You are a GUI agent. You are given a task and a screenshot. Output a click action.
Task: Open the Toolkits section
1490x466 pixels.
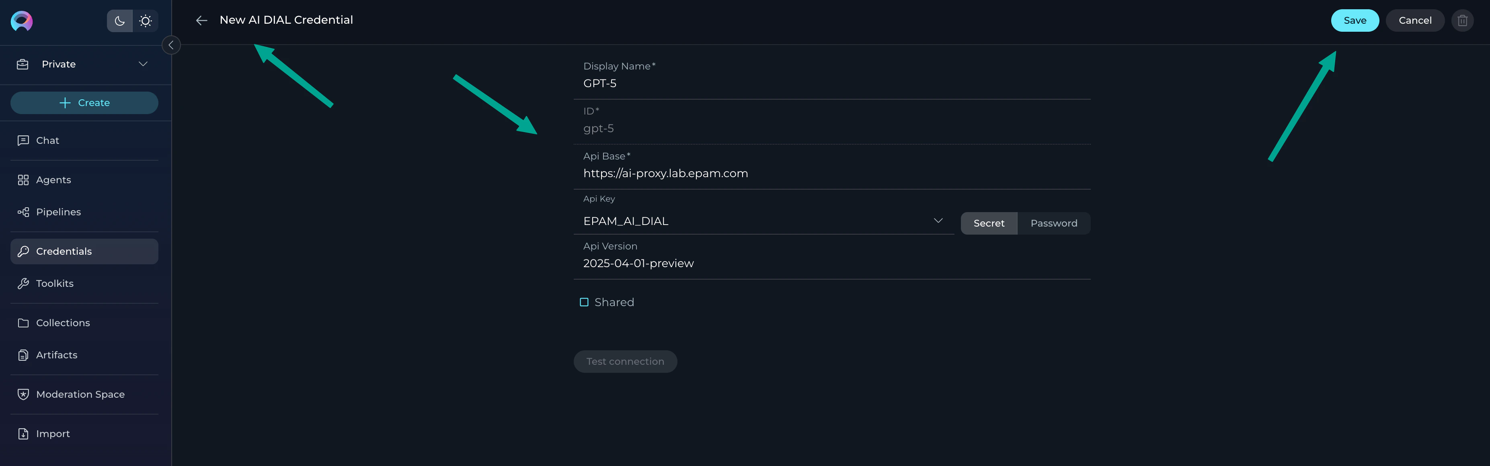point(55,283)
